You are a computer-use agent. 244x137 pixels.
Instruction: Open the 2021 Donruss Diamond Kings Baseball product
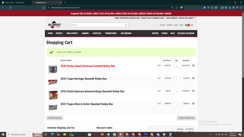[92, 91]
